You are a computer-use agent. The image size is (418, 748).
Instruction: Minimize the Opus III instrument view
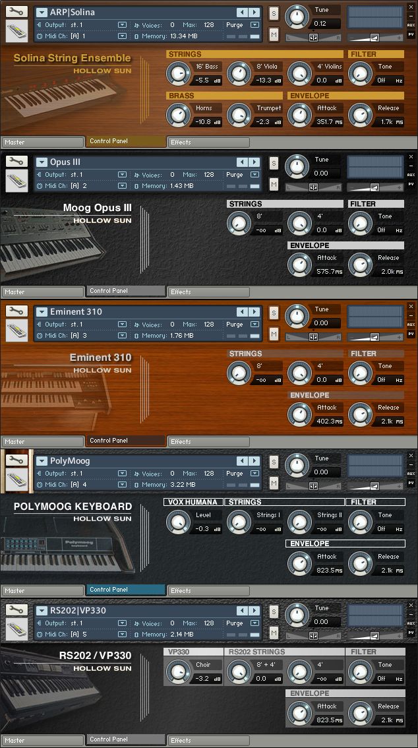coord(411,166)
